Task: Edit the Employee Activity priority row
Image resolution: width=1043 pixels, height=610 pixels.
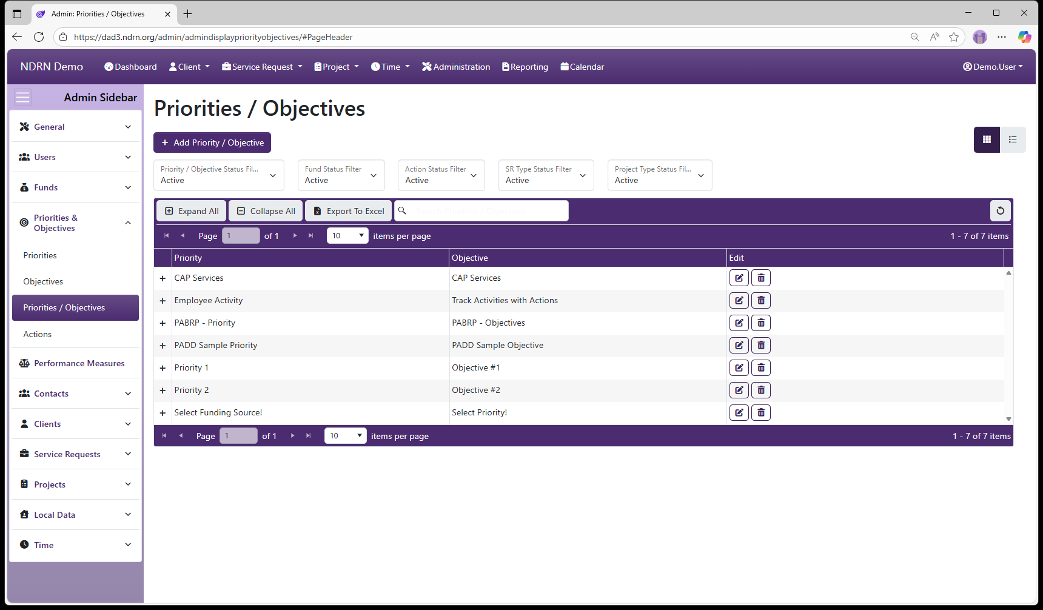Action: point(739,301)
